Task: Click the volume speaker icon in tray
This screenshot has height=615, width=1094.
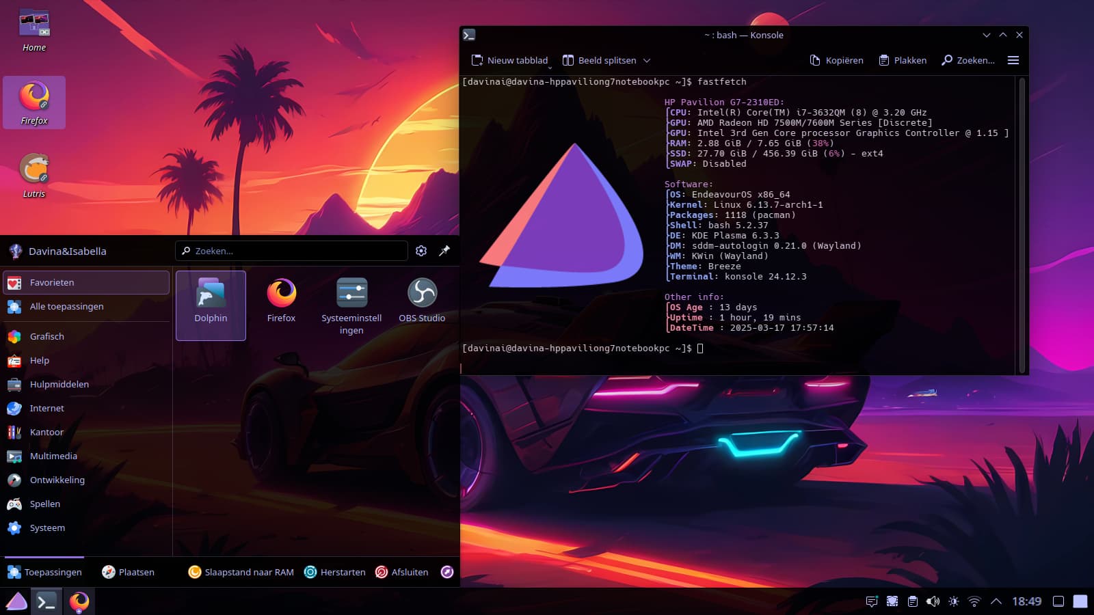Action: tap(933, 601)
